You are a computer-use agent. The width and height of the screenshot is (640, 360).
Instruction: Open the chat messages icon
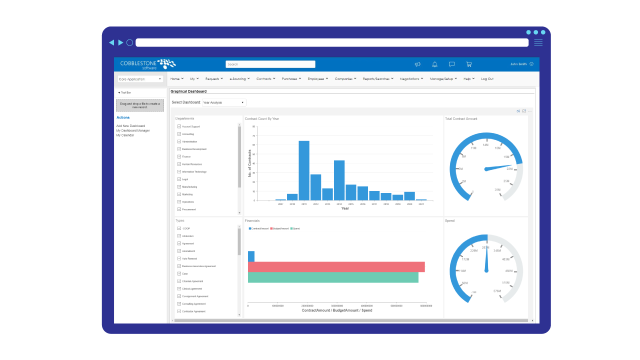pos(452,64)
